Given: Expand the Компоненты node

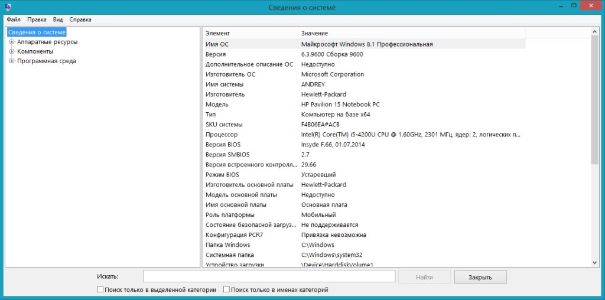Looking at the screenshot, I should click(12, 51).
